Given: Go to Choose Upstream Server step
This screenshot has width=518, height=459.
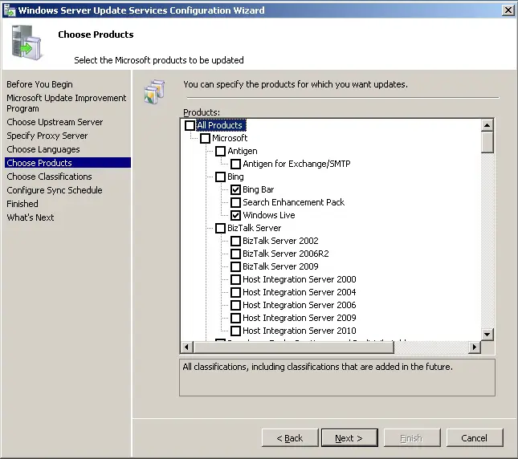Looking at the screenshot, I should 55,122.
